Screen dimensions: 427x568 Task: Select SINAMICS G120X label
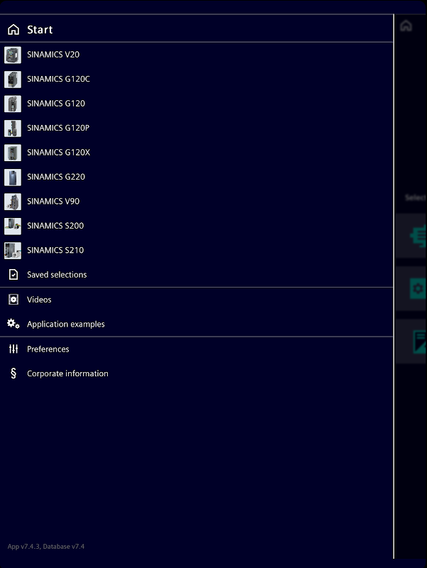pos(59,153)
